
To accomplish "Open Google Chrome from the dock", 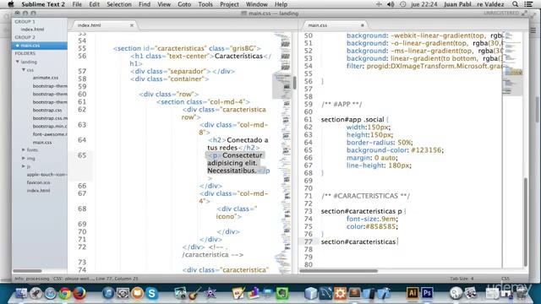I will click(65, 293).
